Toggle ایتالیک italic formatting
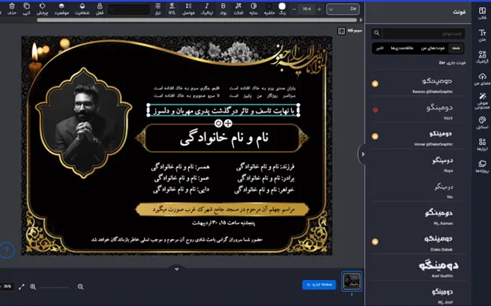The height and width of the screenshot is (306, 491). pos(207,9)
